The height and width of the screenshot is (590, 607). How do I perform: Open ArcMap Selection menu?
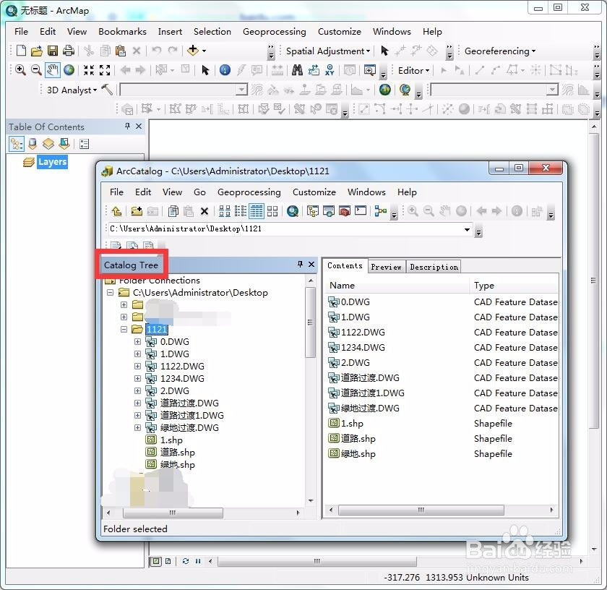click(x=212, y=32)
